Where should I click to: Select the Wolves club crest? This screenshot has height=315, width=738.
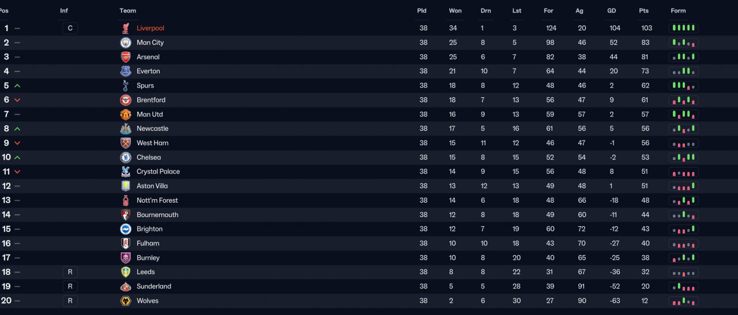(126, 301)
